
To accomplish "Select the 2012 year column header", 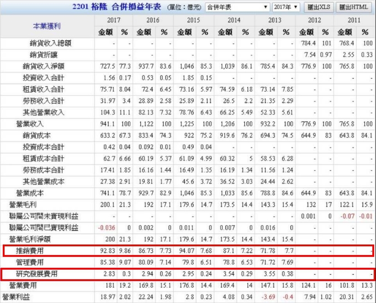I will point(314,20).
